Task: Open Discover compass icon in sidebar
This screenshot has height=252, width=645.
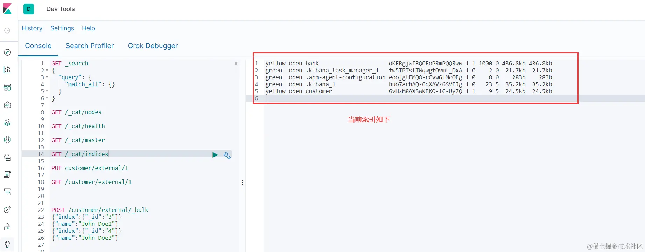Action: click(7, 52)
